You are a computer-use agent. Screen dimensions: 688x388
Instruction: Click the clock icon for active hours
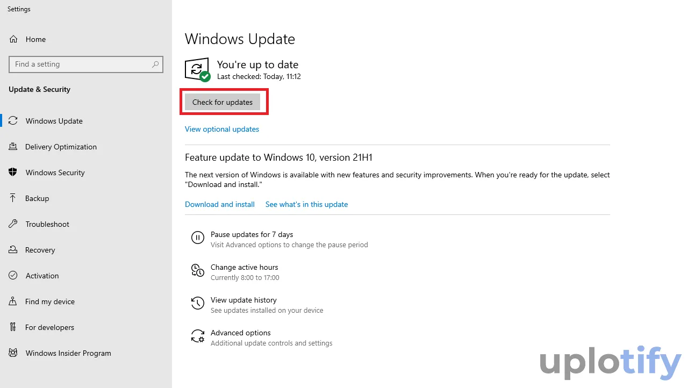click(x=198, y=270)
